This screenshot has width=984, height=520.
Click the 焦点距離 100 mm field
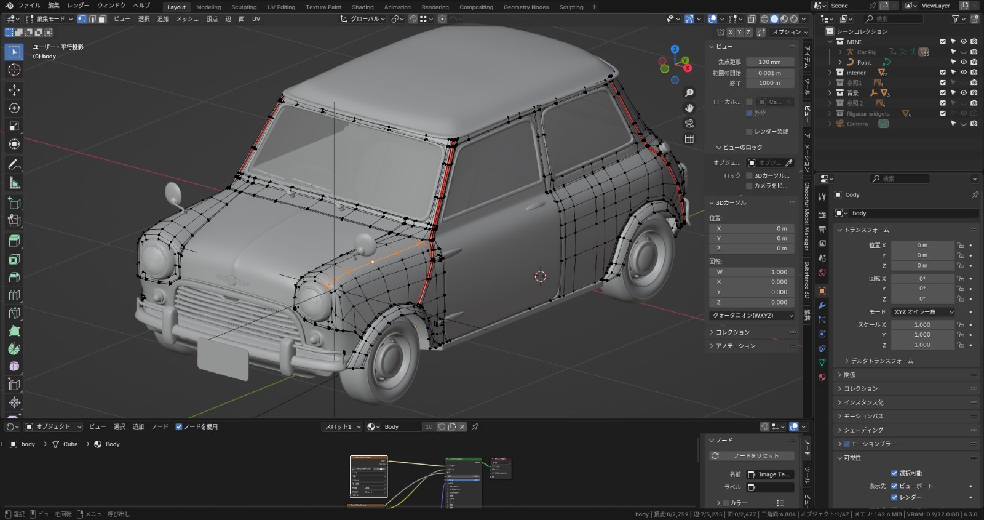point(769,62)
